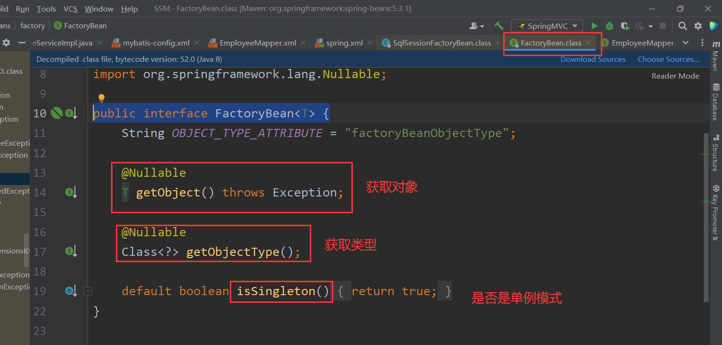Click the factory breadcrumb in navigation bar
This screenshot has width=722, height=345.
pyautogui.click(x=33, y=26)
